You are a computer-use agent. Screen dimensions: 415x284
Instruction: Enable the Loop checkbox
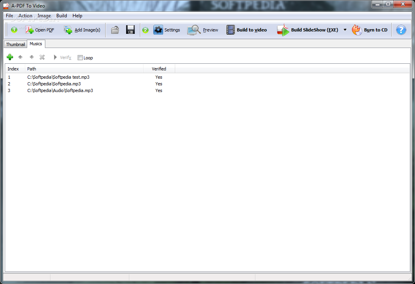coord(80,57)
